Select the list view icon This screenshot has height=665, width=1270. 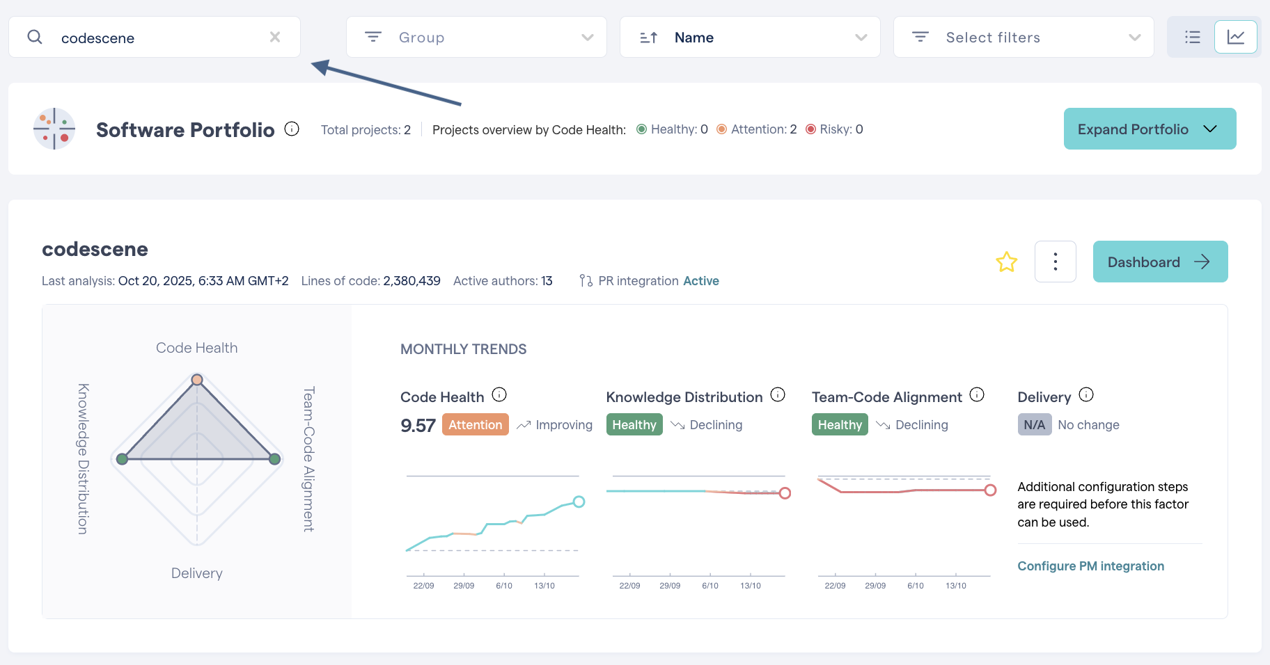[x=1191, y=37]
